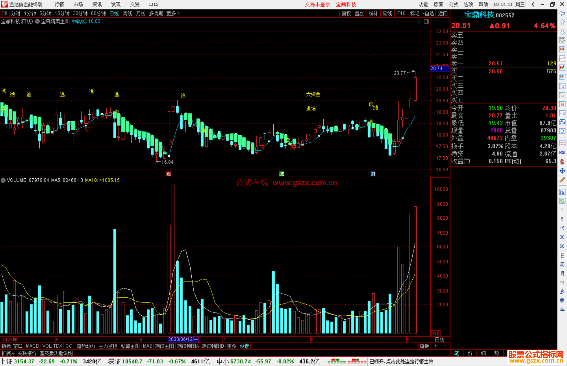Expand the 更多 period options chevron

[x=178, y=13]
